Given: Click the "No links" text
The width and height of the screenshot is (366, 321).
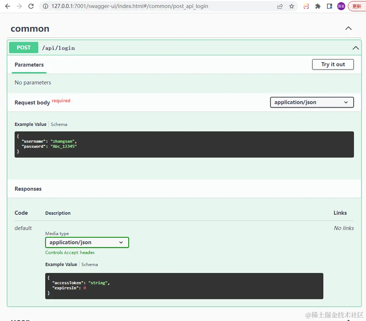Looking at the screenshot, I should [x=344, y=228].
